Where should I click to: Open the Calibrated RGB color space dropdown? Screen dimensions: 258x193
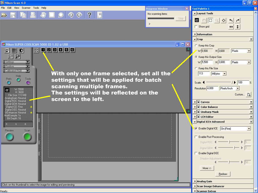tap(16, 71)
